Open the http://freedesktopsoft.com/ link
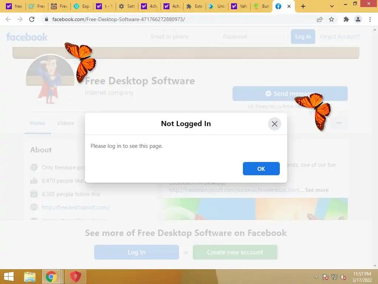The width and height of the screenshot is (378, 284). click(75, 207)
